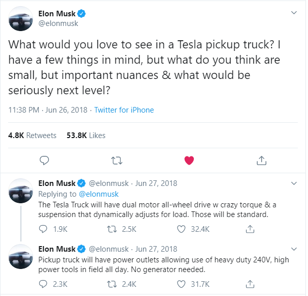The image size is (308, 296).
Task: Open the main tweet's chevron options menu
Action: click(x=294, y=13)
